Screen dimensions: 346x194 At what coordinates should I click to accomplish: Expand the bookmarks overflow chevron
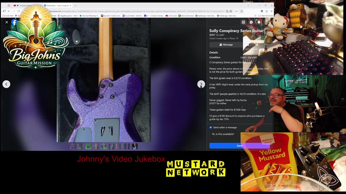pos(255,16)
